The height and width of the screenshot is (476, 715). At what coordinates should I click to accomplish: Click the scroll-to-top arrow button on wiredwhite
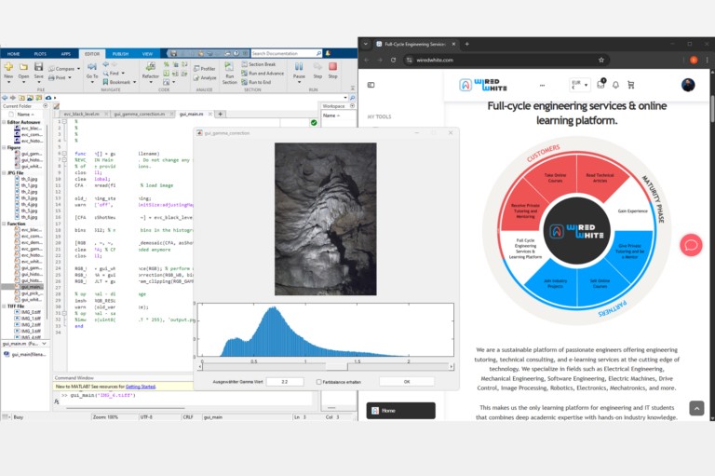[696, 408]
